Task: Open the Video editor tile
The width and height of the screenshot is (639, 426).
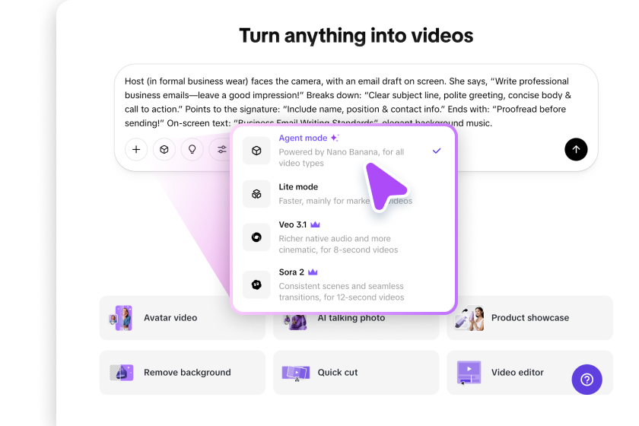Action: point(517,373)
